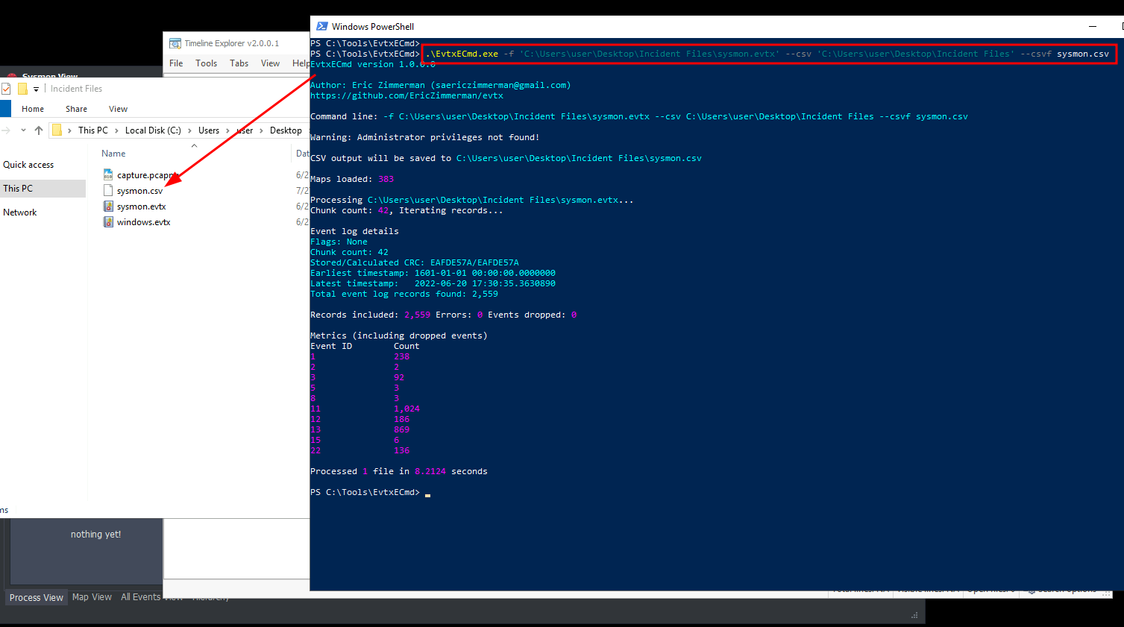The image size is (1124, 627).
Task: Open the blue File tab in Explorer
Action: pos(5,109)
